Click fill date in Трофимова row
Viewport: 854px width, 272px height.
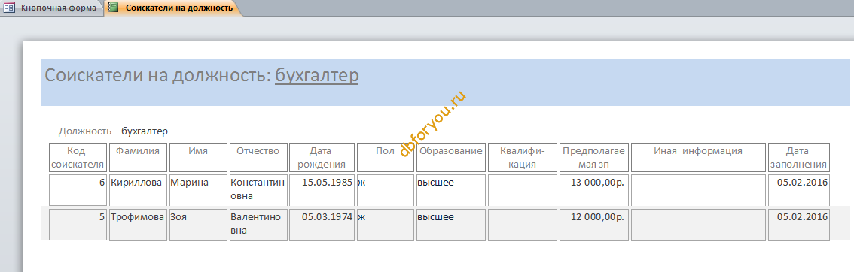click(798, 225)
